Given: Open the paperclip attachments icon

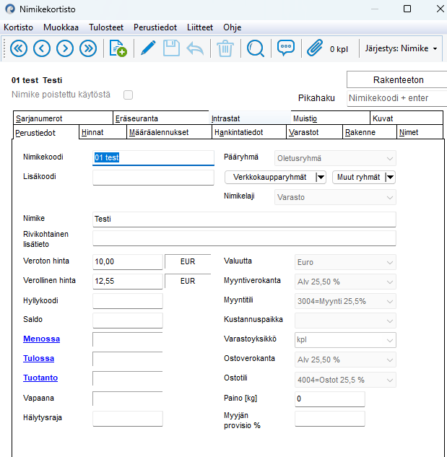Looking at the screenshot, I should point(314,48).
